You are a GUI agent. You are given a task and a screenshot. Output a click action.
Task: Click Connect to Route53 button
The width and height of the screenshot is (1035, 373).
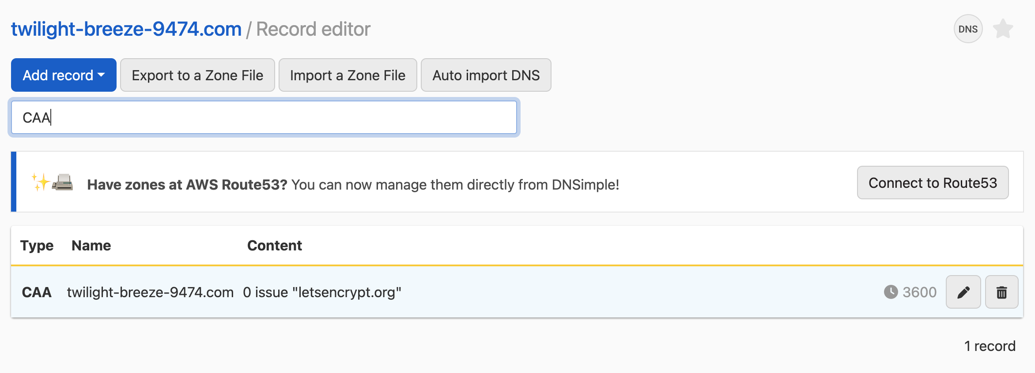click(933, 183)
